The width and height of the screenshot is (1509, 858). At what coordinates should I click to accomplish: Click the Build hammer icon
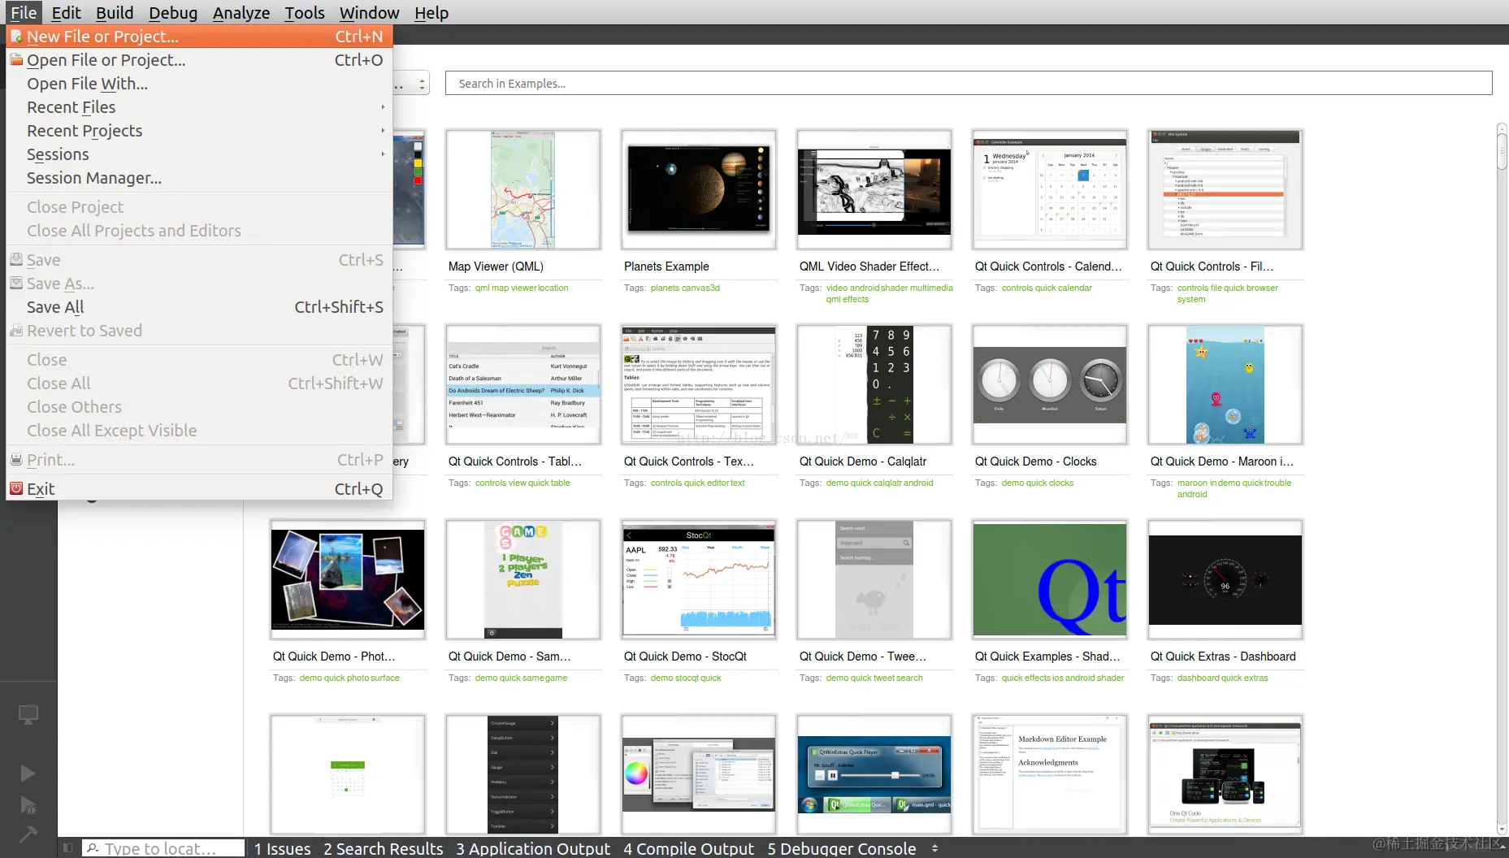point(28,834)
